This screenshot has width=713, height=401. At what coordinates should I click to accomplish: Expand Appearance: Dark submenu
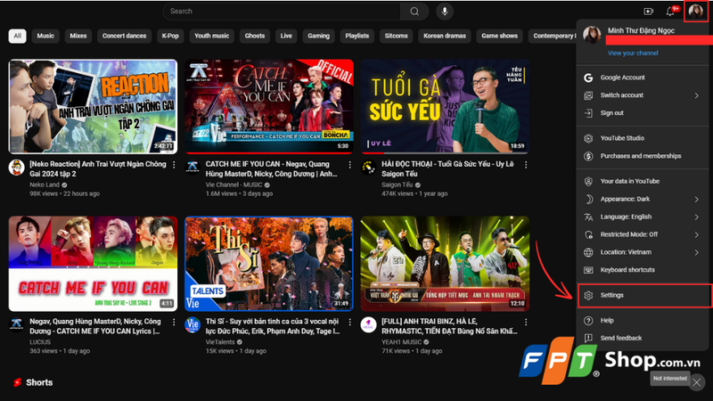[x=697, y=199]
